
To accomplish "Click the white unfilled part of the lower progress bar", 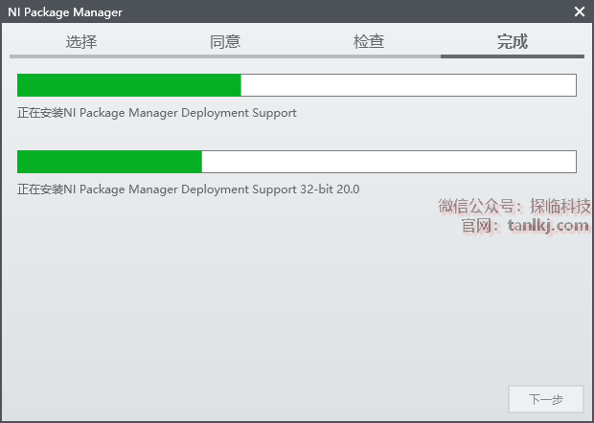I will pyautogui.click(x=388, y=162).
